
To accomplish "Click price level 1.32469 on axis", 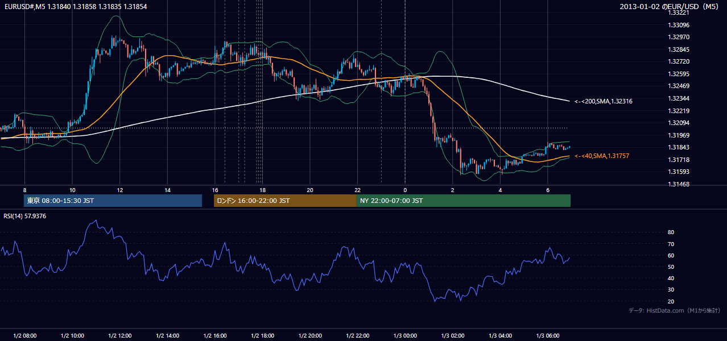I will pos(679,86).
